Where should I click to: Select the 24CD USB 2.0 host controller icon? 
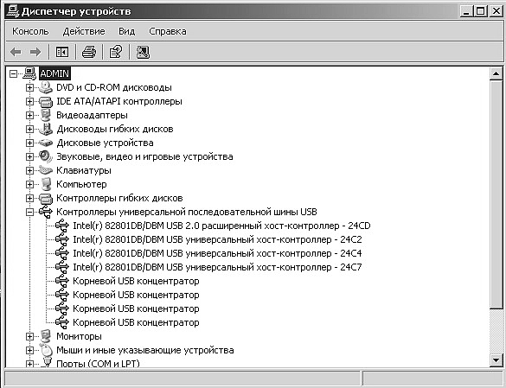pos(62,226)
